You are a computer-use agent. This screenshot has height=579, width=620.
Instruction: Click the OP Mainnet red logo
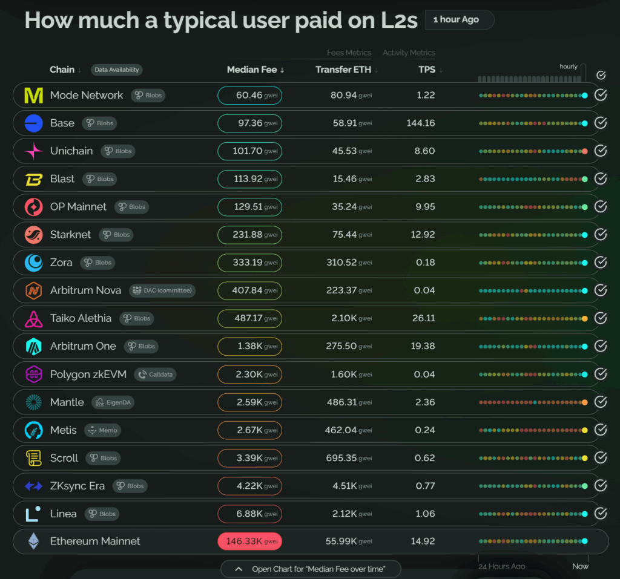point(34,207)
